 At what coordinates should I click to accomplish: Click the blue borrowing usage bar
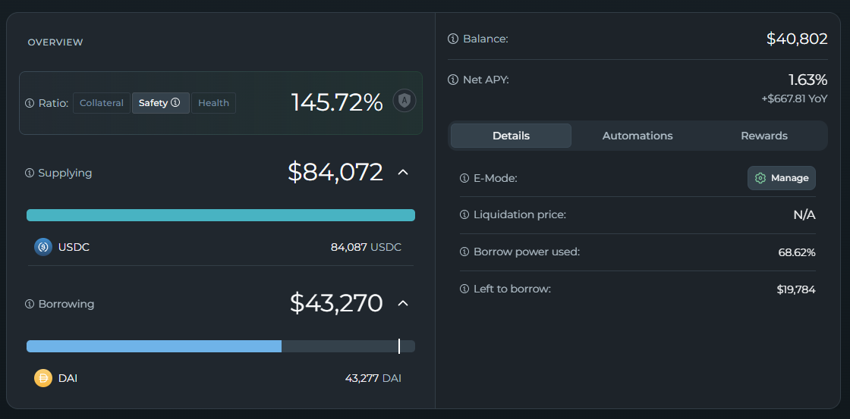[154, 346]
